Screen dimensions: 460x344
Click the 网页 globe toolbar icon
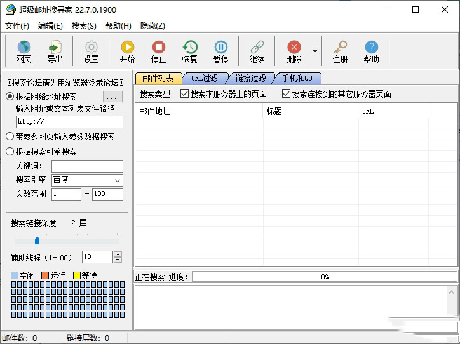point(24,48)
